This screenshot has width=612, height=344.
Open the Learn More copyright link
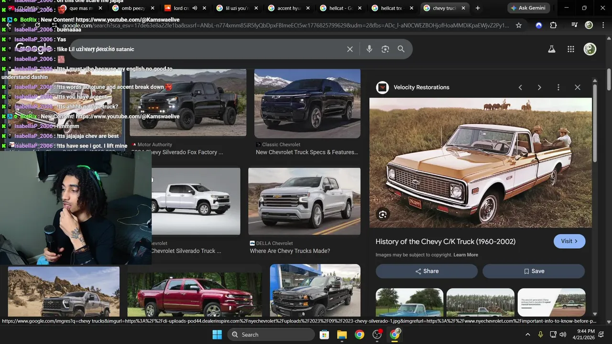point(466,255)
